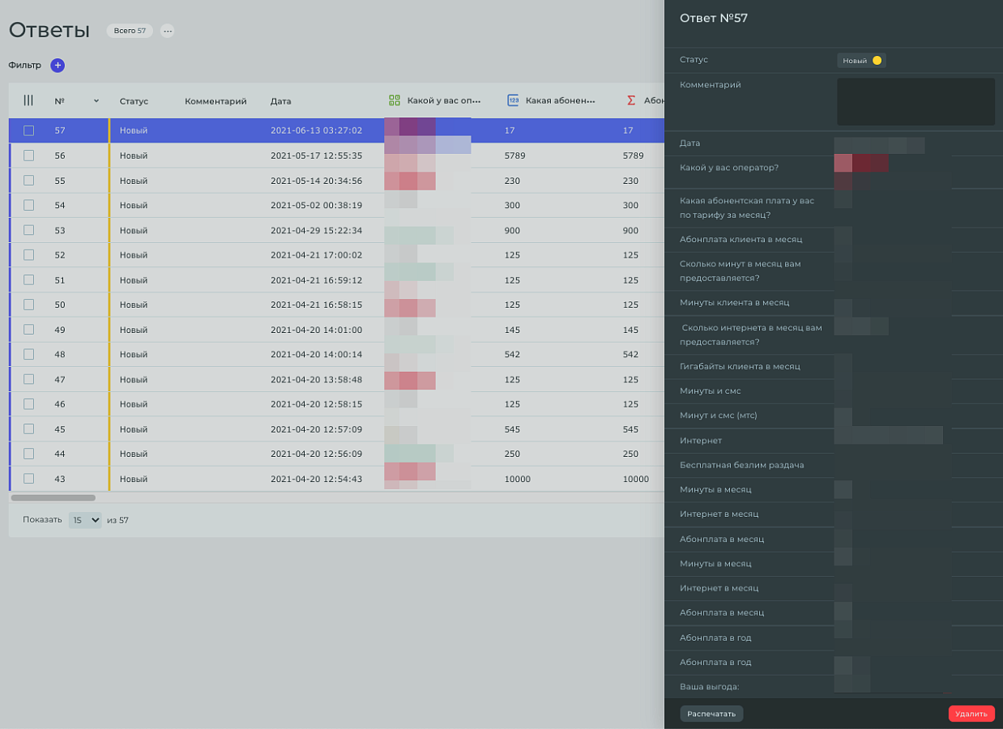Tick the checkbox for row 57
Screen dimensions: 1003x729
click(28, 130)
